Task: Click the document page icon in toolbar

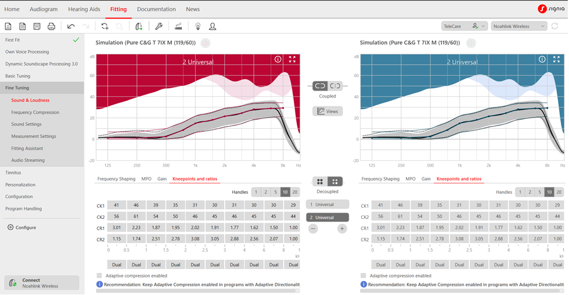Action: coord(23,27)
